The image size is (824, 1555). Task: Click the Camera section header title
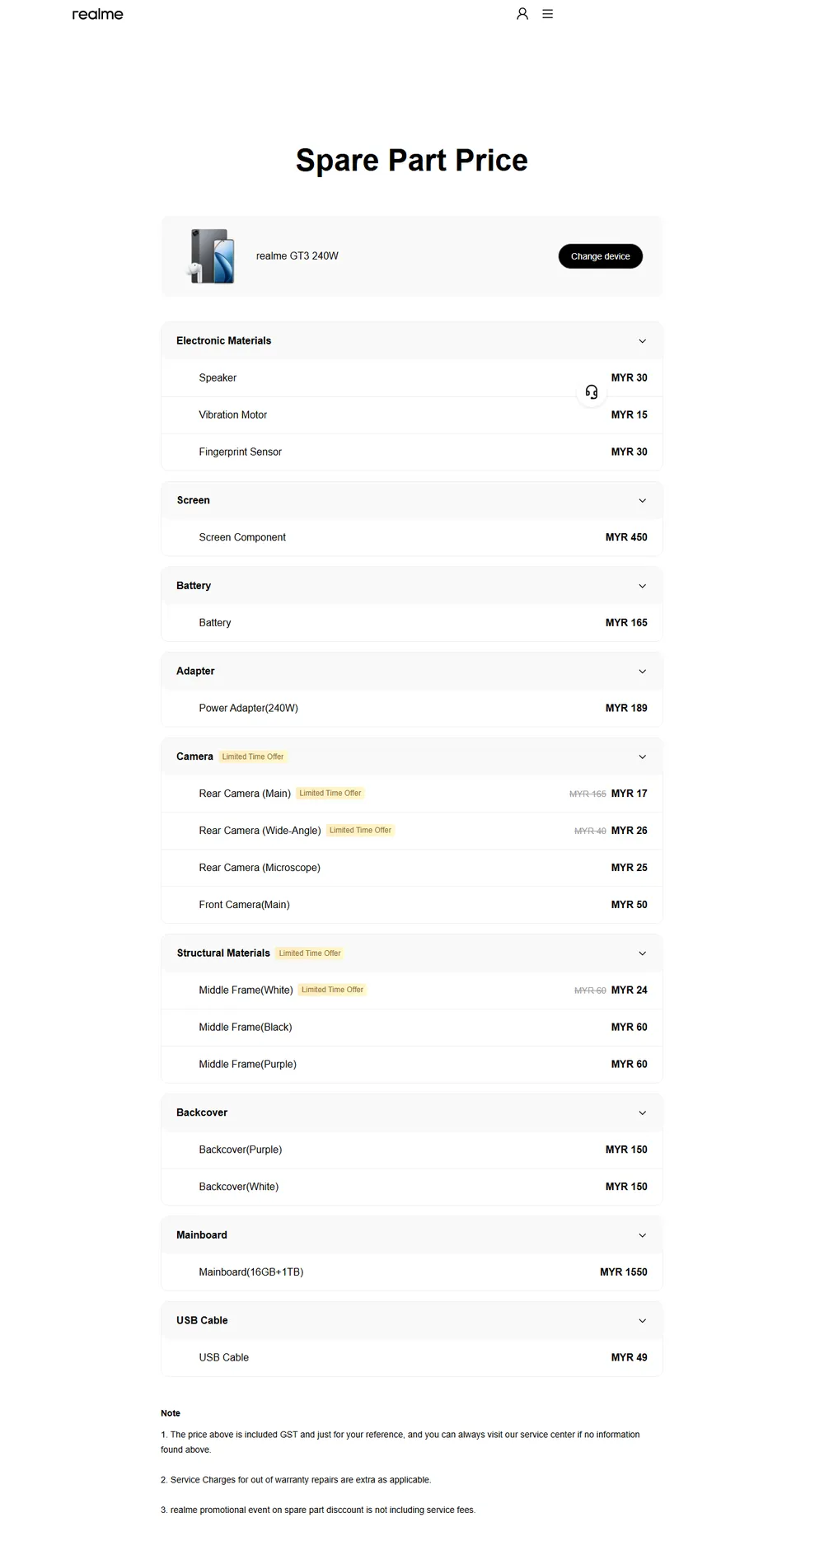coord(194,756)
